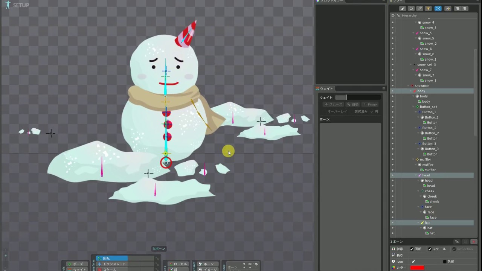This screenshot has width=482, height=271.
Task: Click the red delete button for selected bones
Action: click(474, 242)
